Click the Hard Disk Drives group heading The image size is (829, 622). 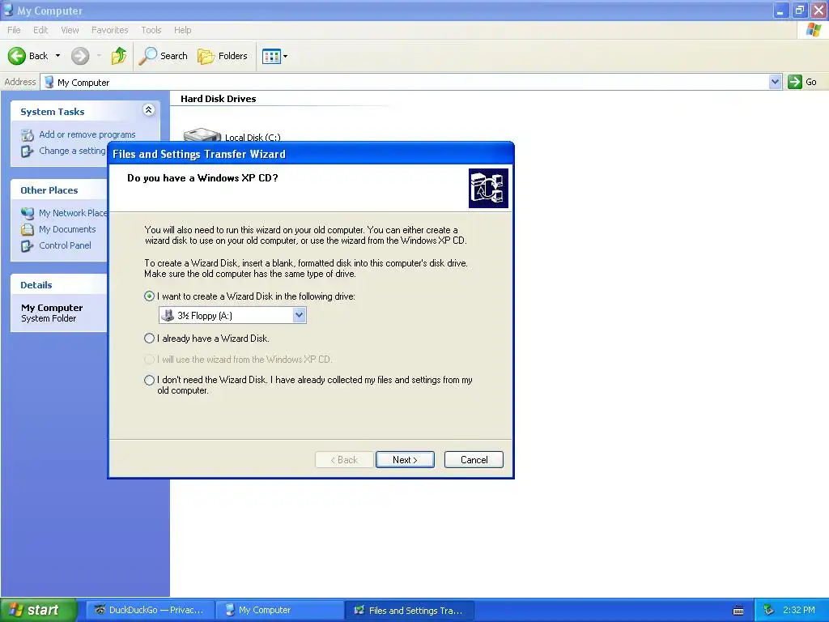coord(219,99)
